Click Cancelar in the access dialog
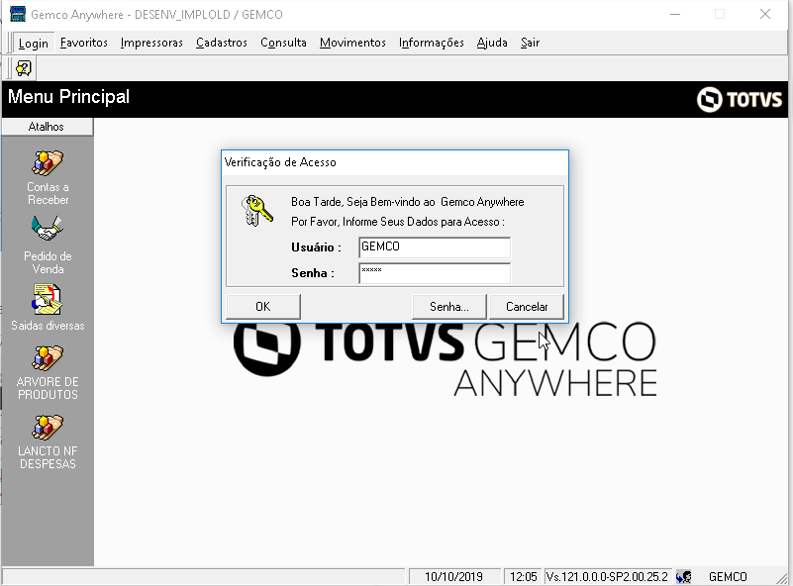Viewport: 793px width, 586px height. pos(527,307)
